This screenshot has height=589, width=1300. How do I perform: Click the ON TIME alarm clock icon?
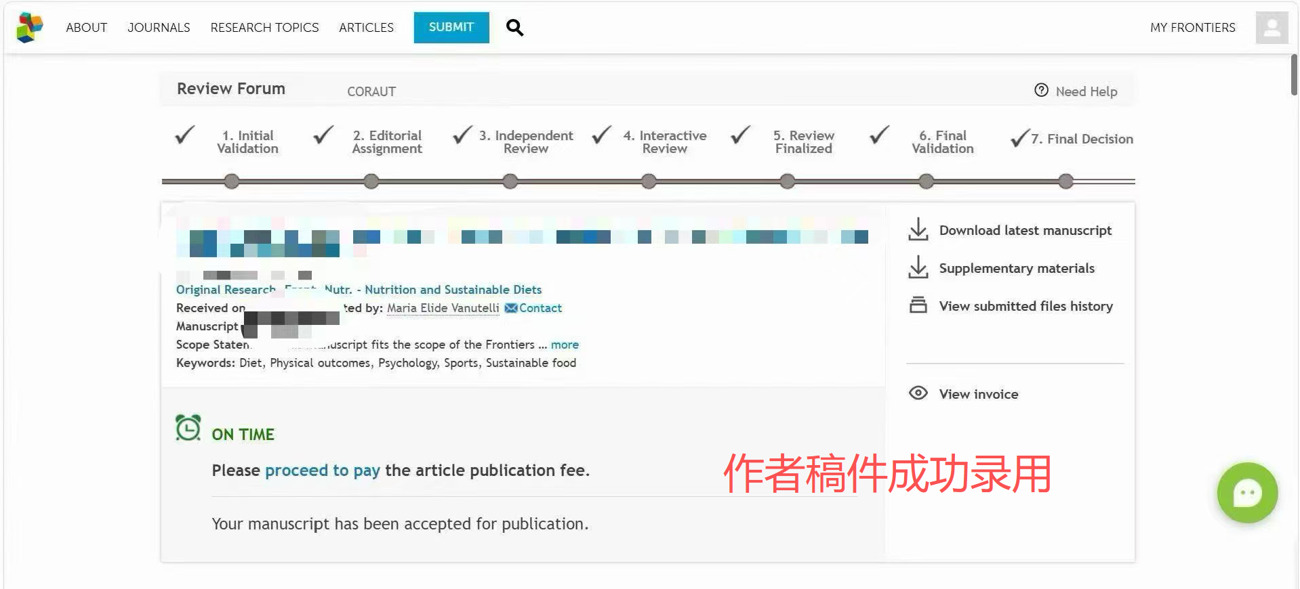(188, 428)
